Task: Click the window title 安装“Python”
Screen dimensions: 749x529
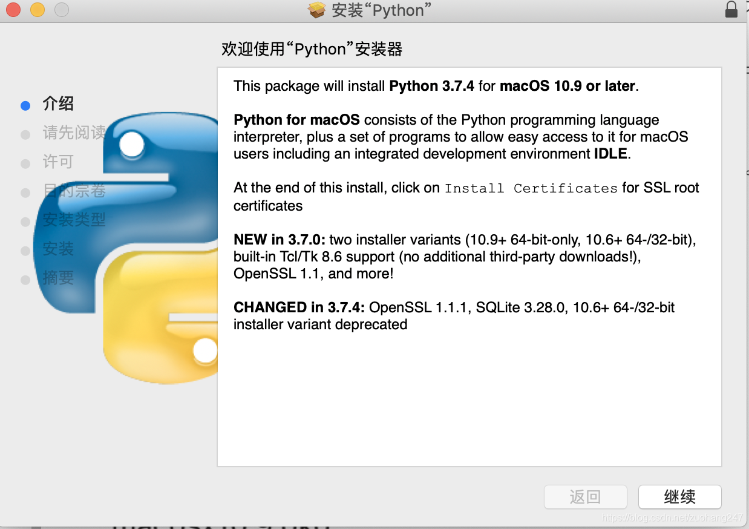Action: pos(382,10)
